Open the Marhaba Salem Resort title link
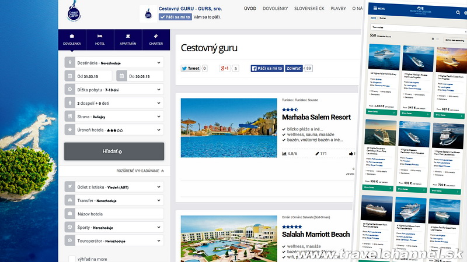 316,117
